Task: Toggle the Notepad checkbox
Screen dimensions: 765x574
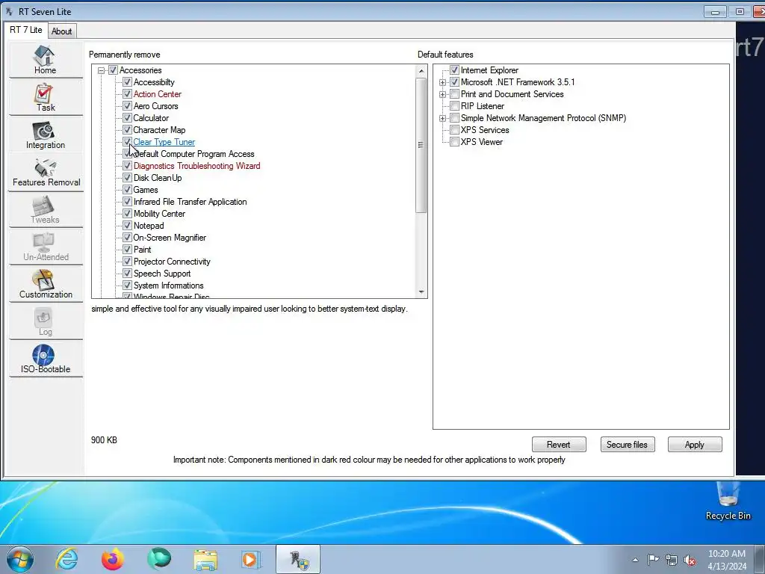Action: (127, 226)
